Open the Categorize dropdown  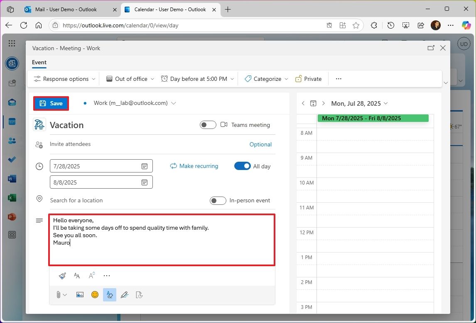pyautogui.click(x=265, y=78)
